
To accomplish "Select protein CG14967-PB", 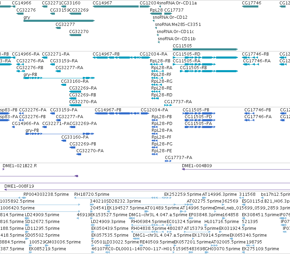I will click(x=117, y=113).
